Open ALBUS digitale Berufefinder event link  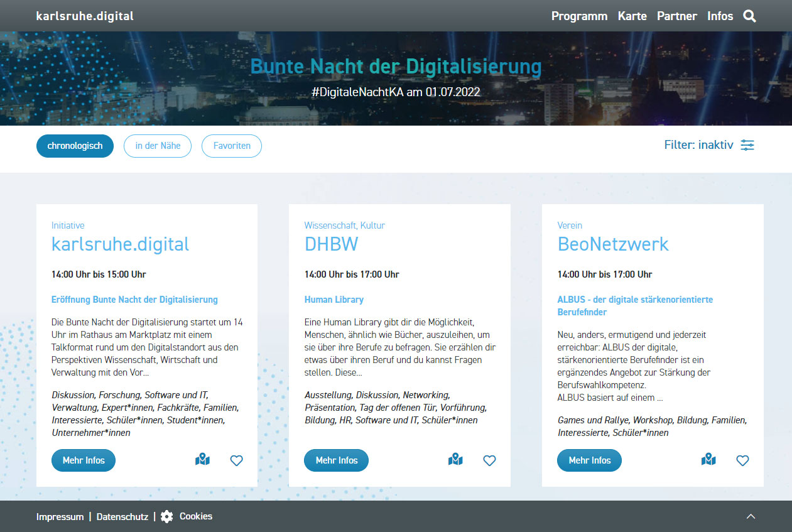pyautogui.click(x=635, y=306)
